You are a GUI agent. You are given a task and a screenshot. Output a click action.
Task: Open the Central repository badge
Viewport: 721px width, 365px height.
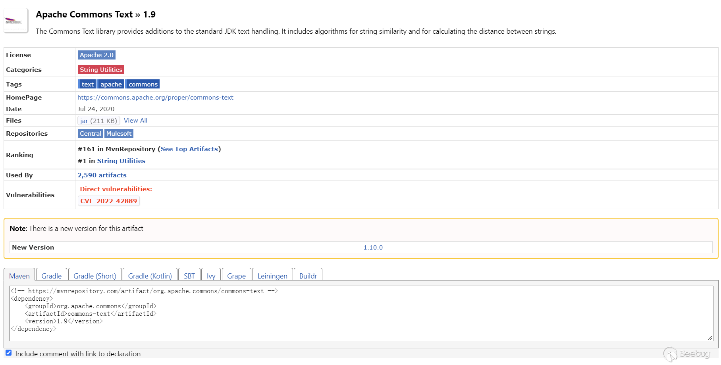(91, 134)
